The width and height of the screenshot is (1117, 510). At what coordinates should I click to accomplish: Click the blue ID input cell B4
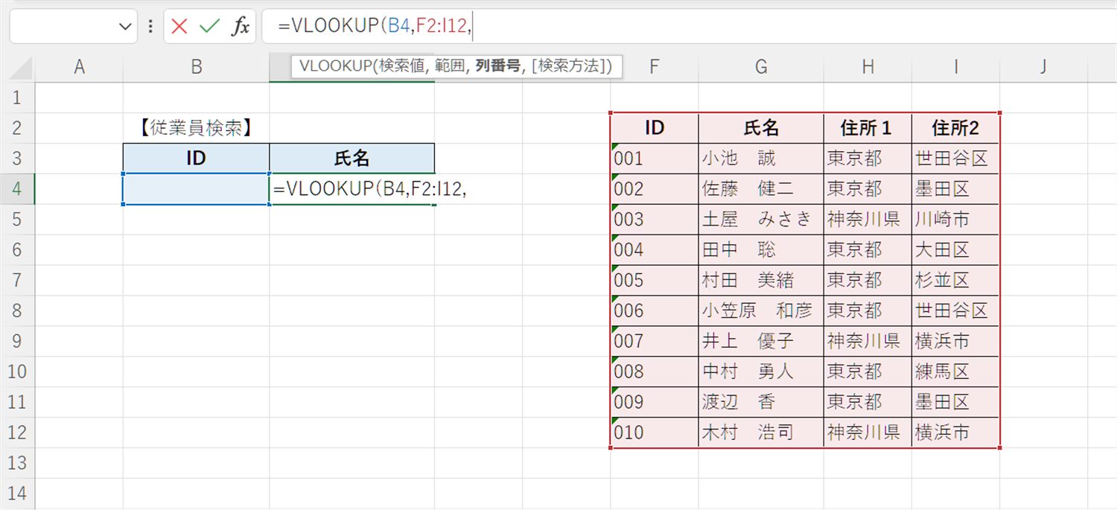pos(196,189)
